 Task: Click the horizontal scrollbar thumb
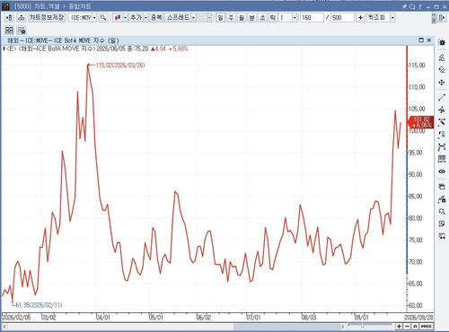tap(286, 327)
